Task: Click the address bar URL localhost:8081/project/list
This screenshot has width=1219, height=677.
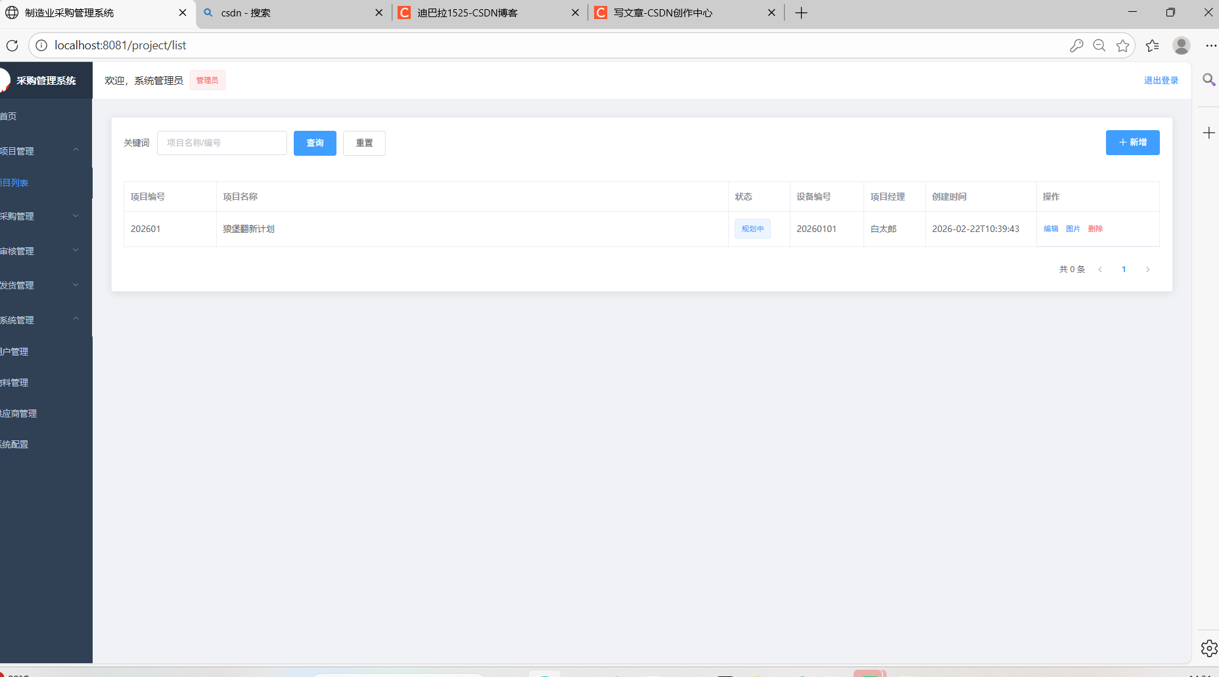Action: (120, 45)
